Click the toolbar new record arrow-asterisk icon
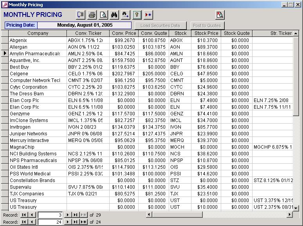 click(148, 15)
